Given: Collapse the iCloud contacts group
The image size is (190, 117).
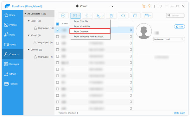Looking at the screenshot, I should [29, 35].
